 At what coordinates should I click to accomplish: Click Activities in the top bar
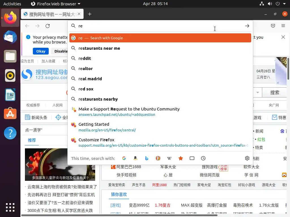point(12,4)
